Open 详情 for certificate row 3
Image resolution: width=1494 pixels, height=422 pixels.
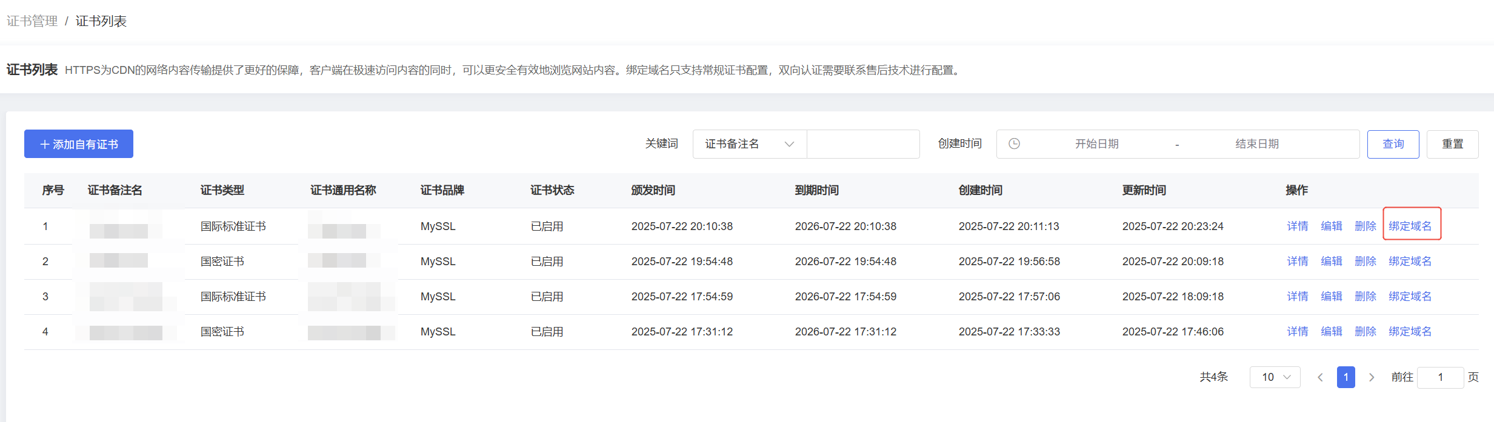[x=1298, y=297]
